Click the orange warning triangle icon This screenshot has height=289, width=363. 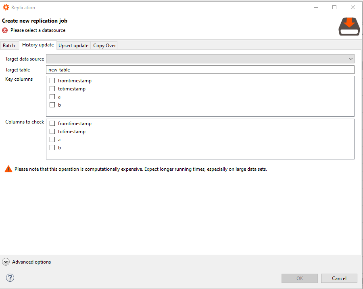(x=8, y=169)
